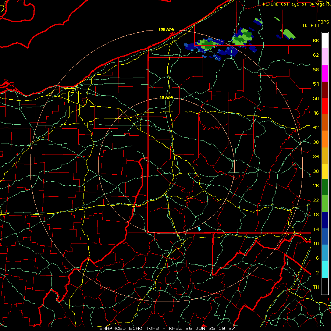
Task: Click the 'KPBZ' radar site identifier
Action: pyautogui.click(x=175, y=328)
